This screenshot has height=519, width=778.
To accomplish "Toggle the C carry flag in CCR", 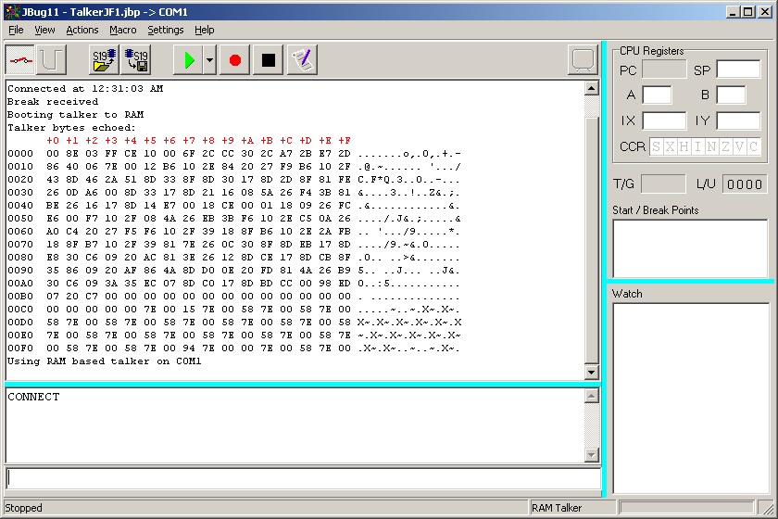I will [x=753, y=146].
